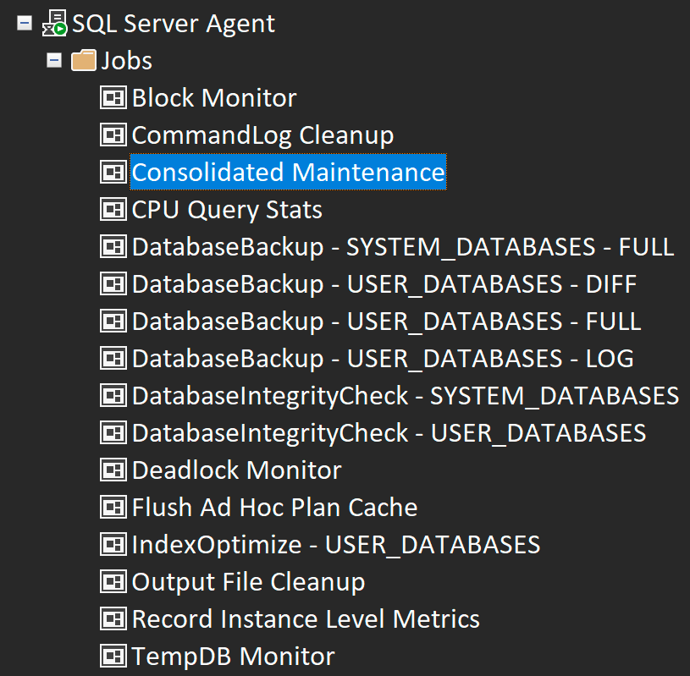Screen dimensions: 690x676
Task: Select the CommandLog Cleanup job
Action: point(262,135)
